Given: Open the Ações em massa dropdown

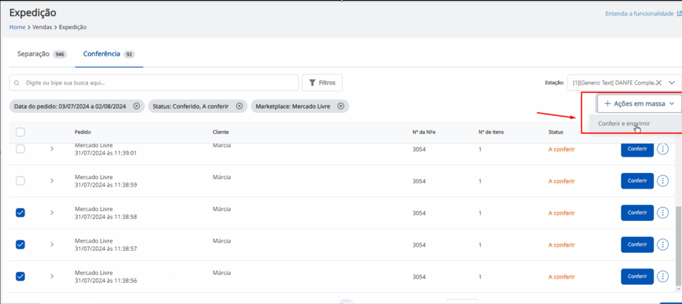Looking at the screenshot, I should point(639,104).
